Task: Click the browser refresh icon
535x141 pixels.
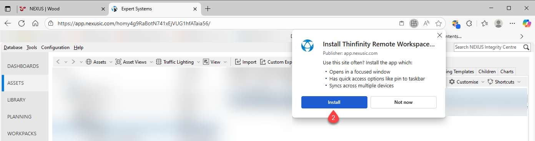Action: (x=22, y=23)
